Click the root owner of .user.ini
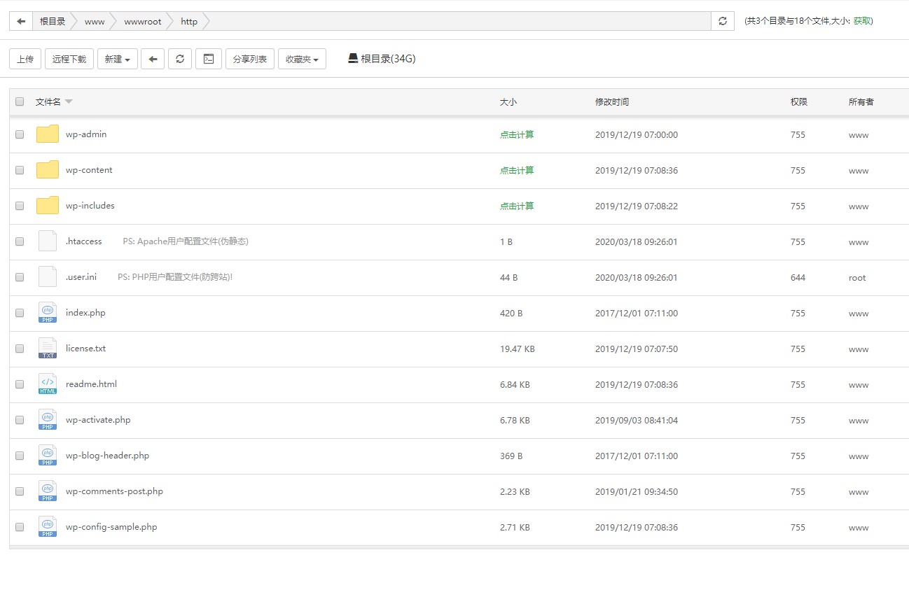 tap(857, 277)
